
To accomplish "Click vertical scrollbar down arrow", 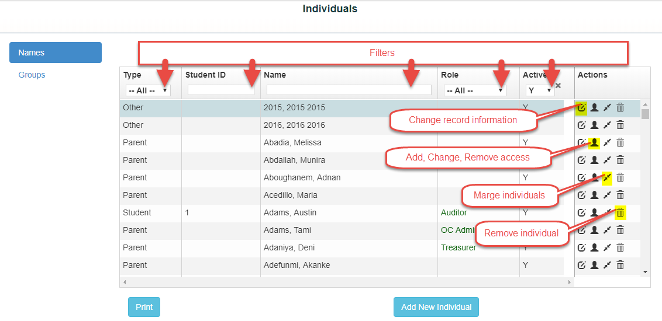I will (645, 271).
